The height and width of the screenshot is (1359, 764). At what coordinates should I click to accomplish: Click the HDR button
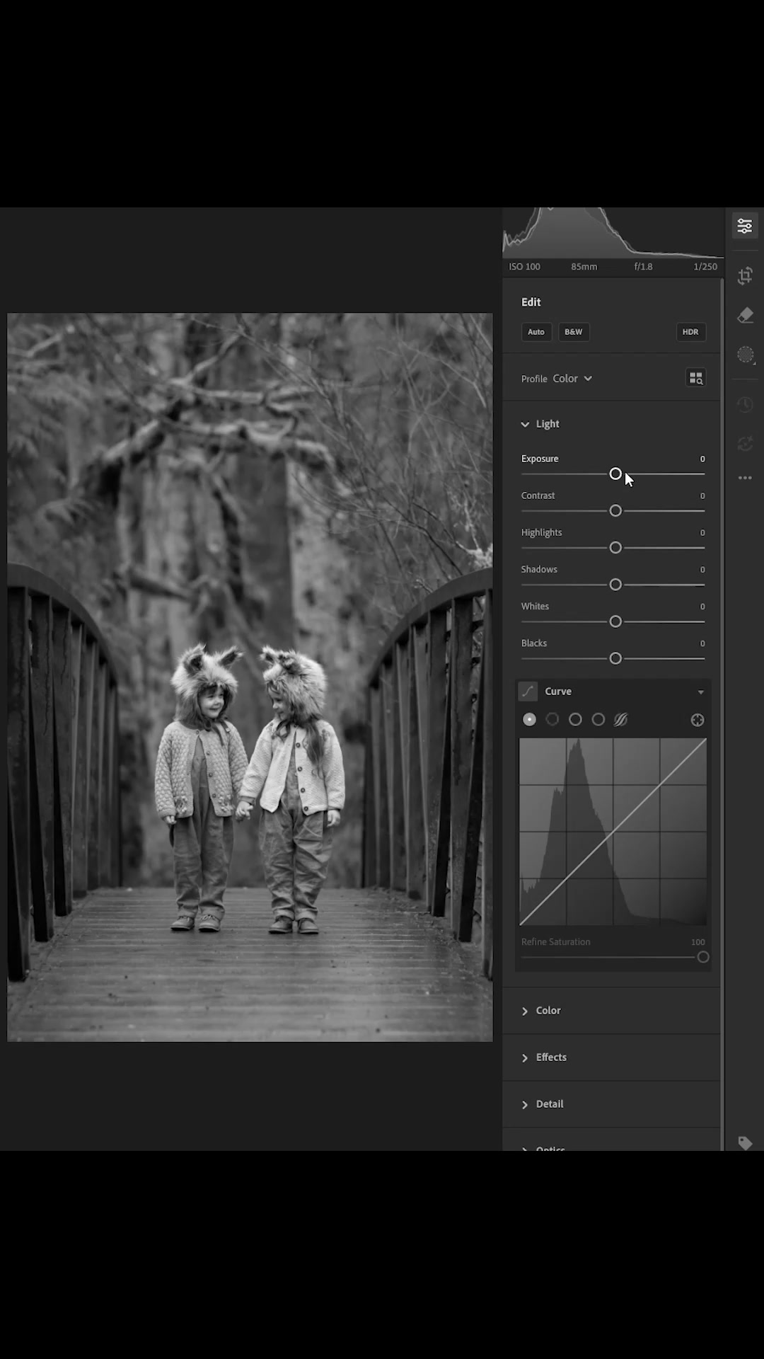click(690, 332)
